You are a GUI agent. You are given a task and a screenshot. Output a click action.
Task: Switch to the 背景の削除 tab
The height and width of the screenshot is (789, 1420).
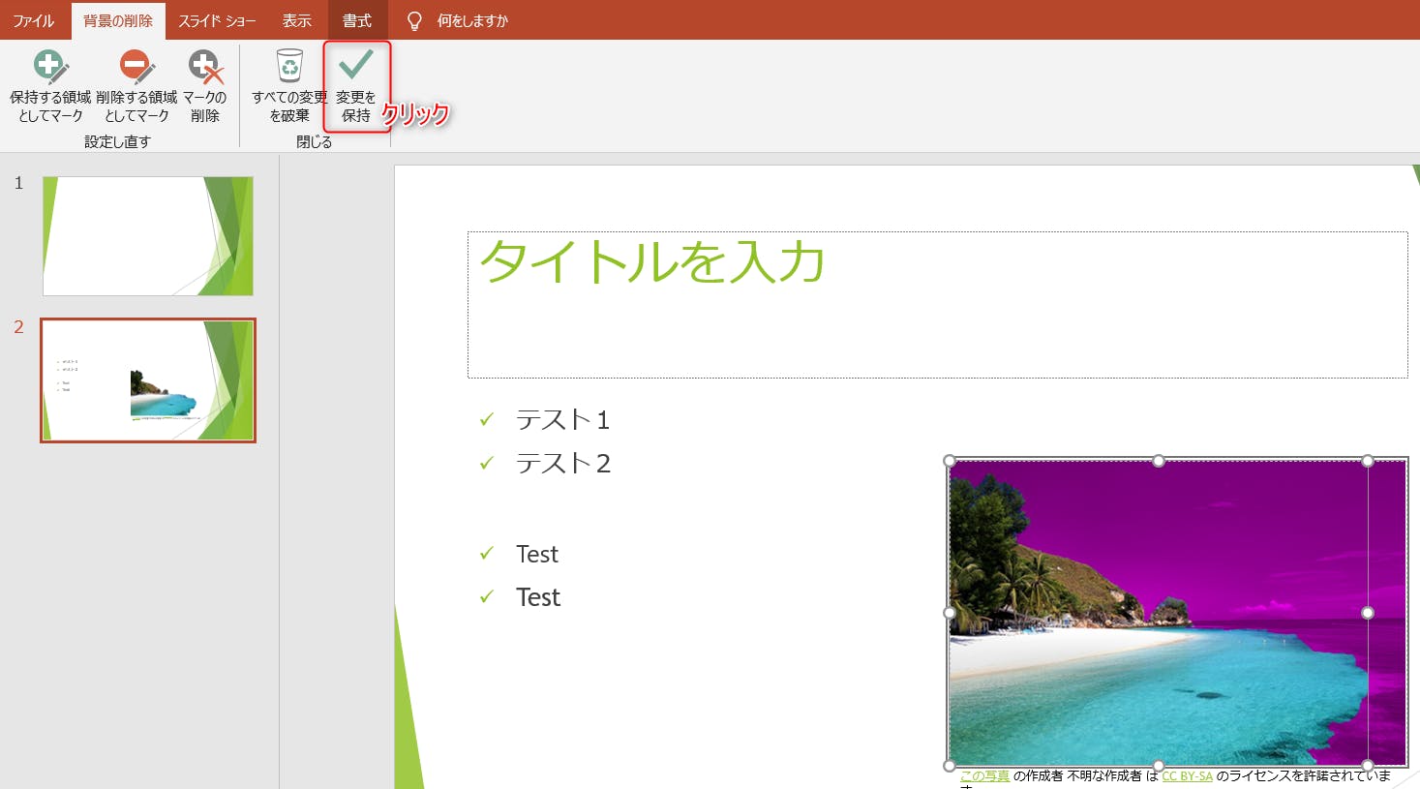click(x=118, y=20)
